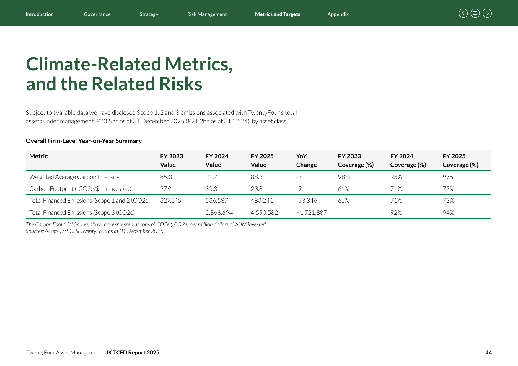The width and height of the screenshot is (518, 366).
Task: Click the 'Overall Firm-Level Year-on-Year Summary' heading
Action: (x=84, y=141)
